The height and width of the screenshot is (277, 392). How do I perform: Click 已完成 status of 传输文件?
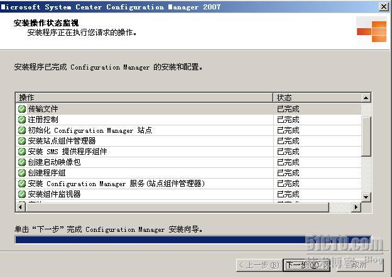pos(288,109)
